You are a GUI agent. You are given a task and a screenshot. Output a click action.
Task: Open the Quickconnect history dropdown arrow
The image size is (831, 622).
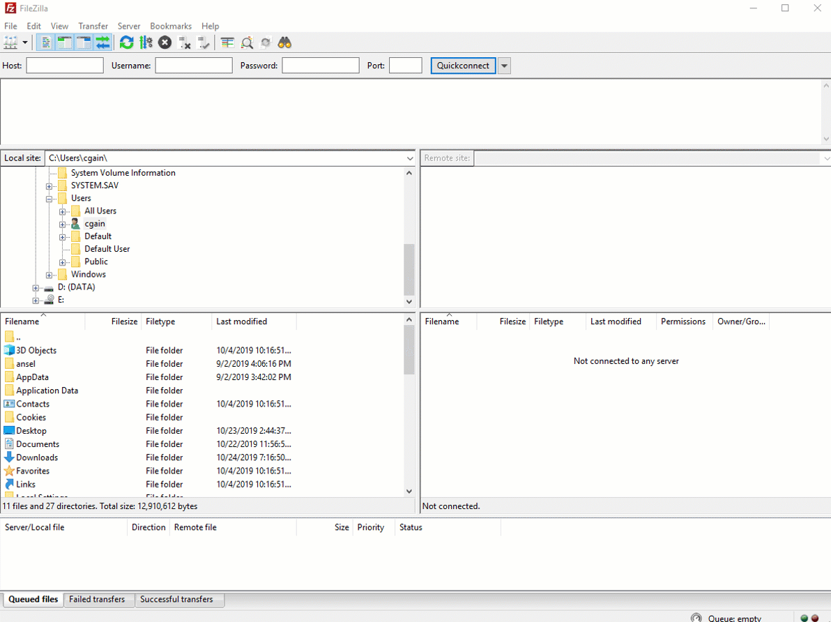[x=504, y=66]
